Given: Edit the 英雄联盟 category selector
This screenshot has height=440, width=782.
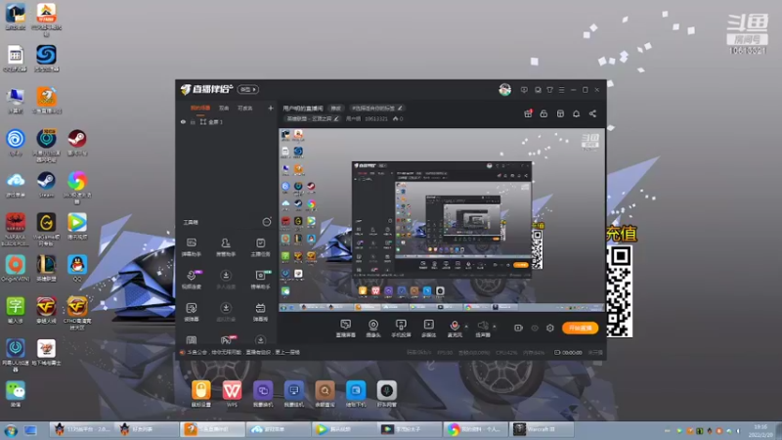Looking at the screenshot, I should coord(312,118).
